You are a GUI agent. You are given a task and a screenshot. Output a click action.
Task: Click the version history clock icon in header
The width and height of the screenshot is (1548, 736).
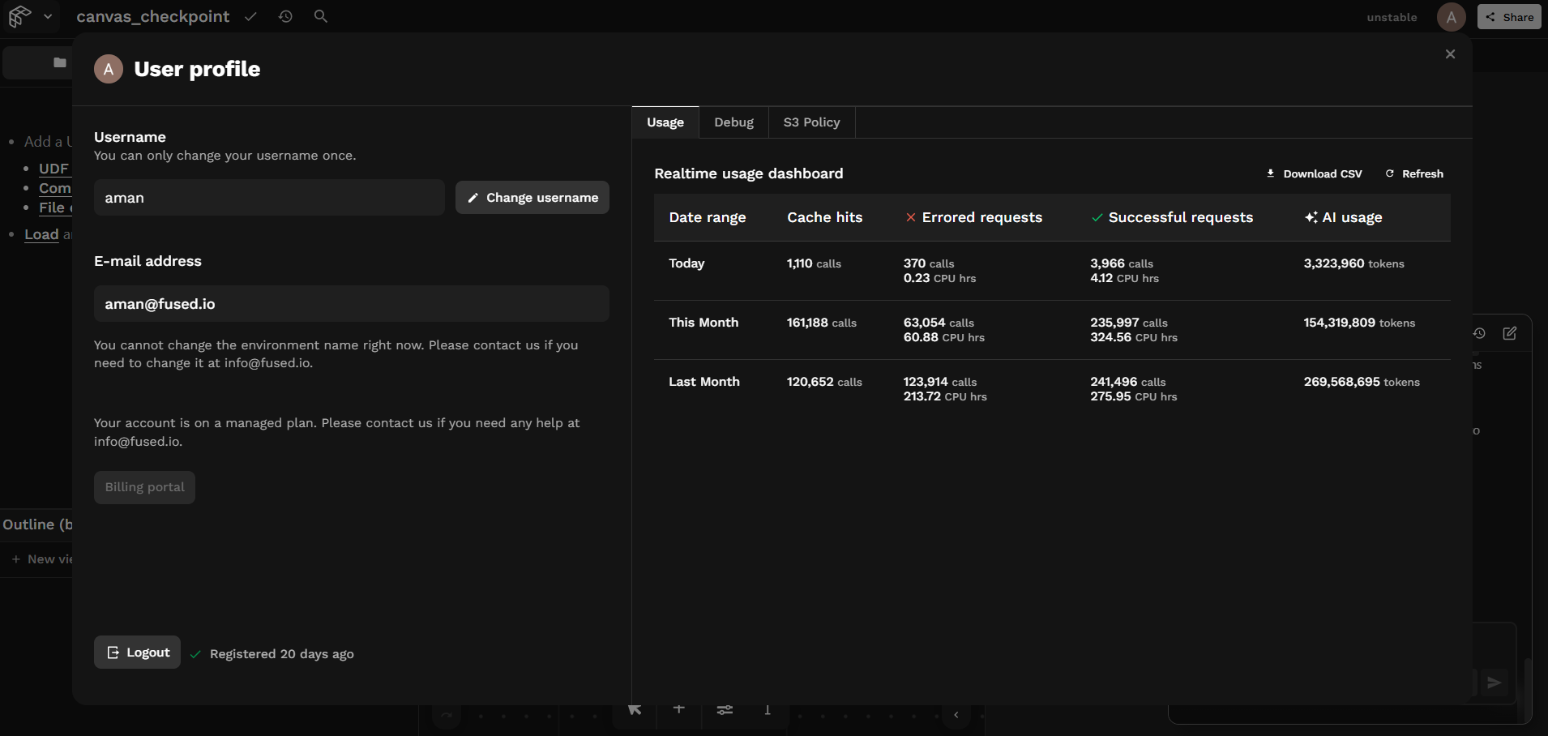coord(285,16)
